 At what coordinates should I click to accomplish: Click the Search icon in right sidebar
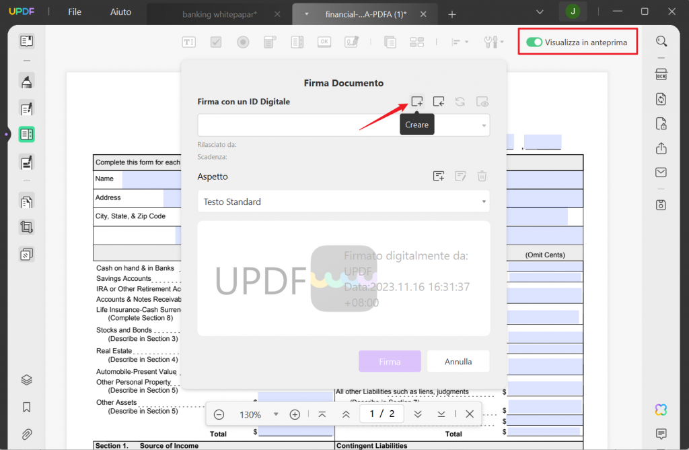point(661,41)
